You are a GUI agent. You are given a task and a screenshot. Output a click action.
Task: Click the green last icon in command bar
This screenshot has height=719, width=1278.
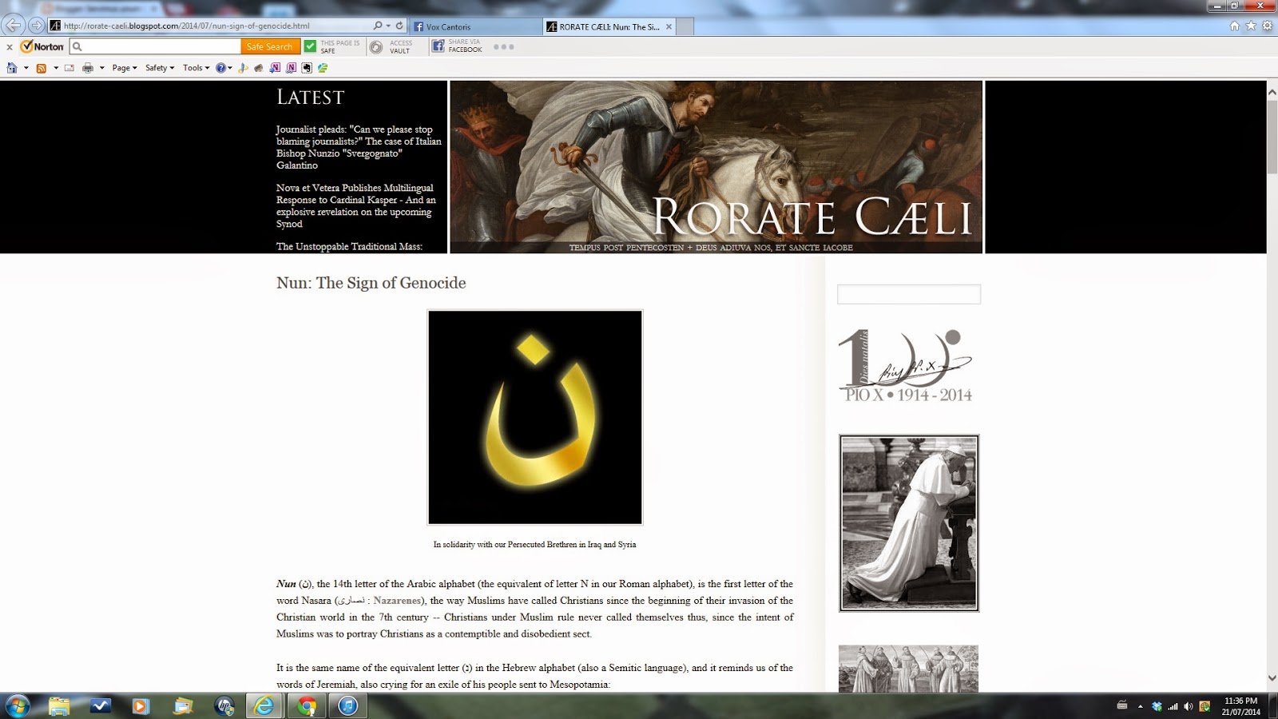[x=323, y=68]
